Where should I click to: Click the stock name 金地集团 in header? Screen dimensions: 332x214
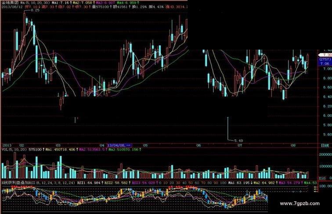10,3
